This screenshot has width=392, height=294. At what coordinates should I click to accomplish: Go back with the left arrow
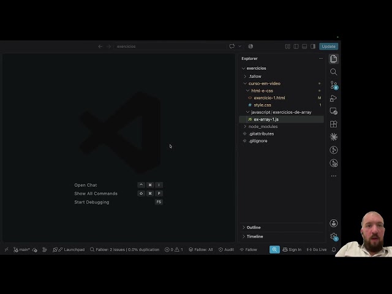[x=100, y=47]
